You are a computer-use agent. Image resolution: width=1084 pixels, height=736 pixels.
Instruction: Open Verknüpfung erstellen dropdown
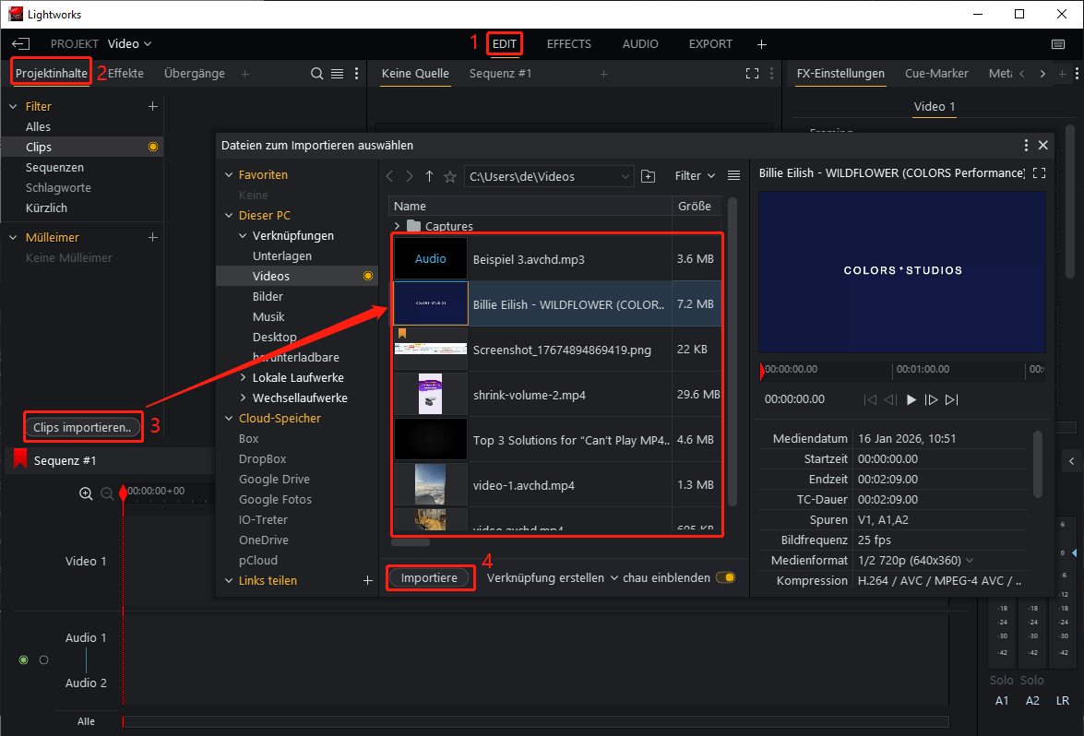[552, 578]
